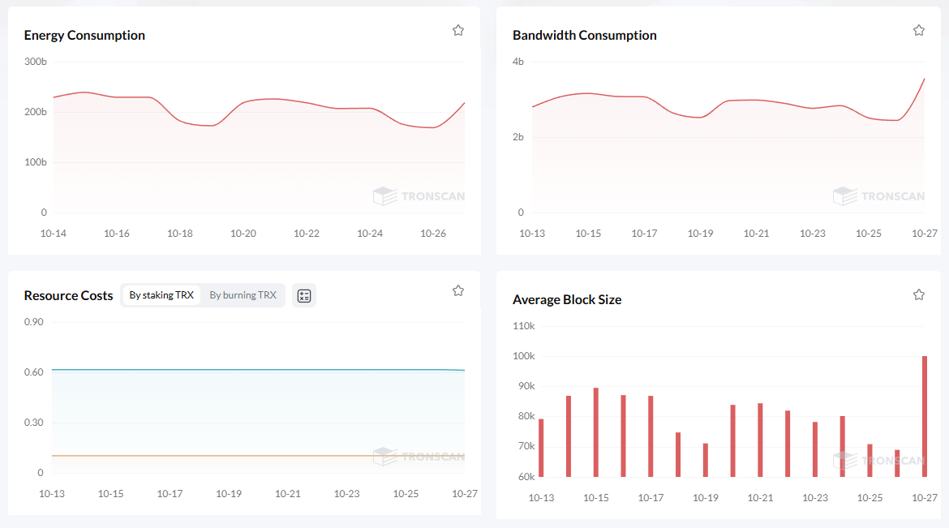Image resolution: width=949 pixels, height=528 pixels.
Task: Open the calculator beside Resource Costs
Action: pos(304,296)
